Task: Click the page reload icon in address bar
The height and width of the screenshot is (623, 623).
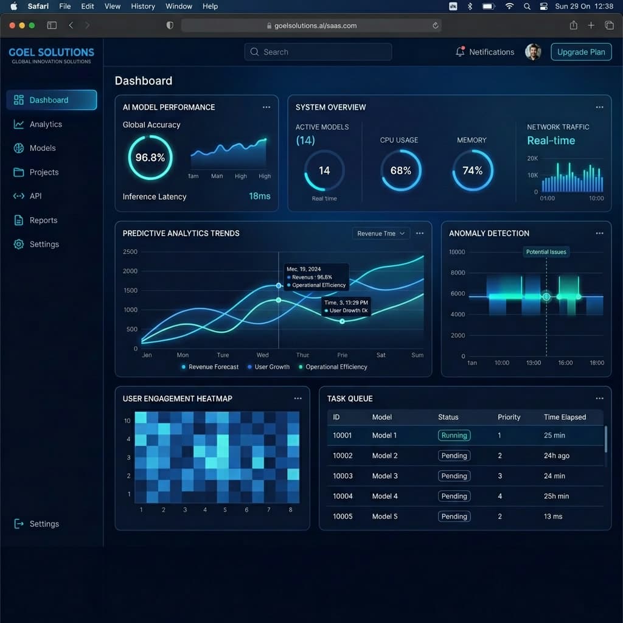Action: pos(436,26)
